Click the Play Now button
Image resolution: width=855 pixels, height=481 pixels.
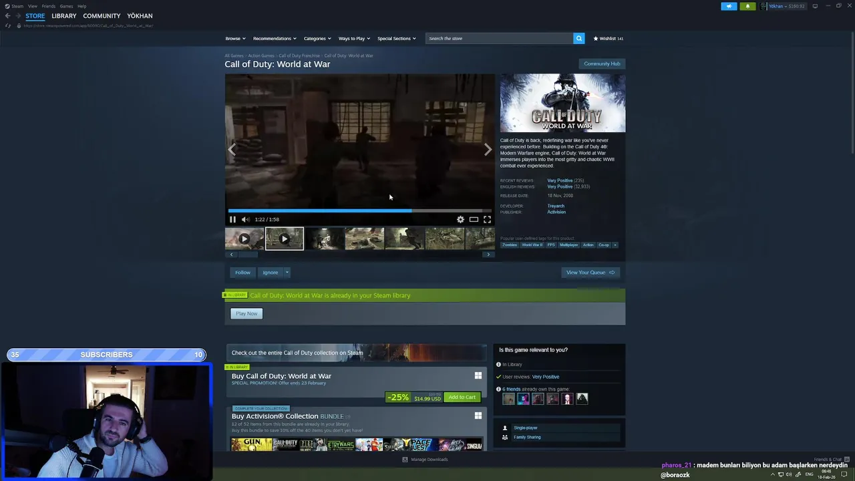point(246,313)
